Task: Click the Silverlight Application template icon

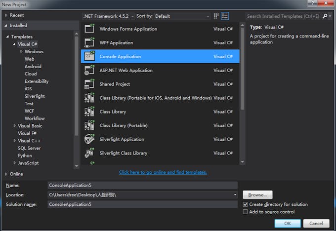Action: pos(89,139)
